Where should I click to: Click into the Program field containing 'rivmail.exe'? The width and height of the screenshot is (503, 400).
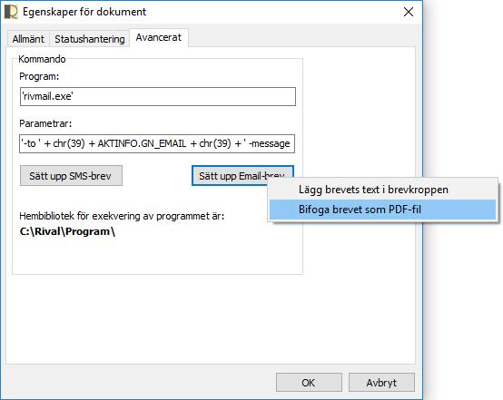coord(157,96)
